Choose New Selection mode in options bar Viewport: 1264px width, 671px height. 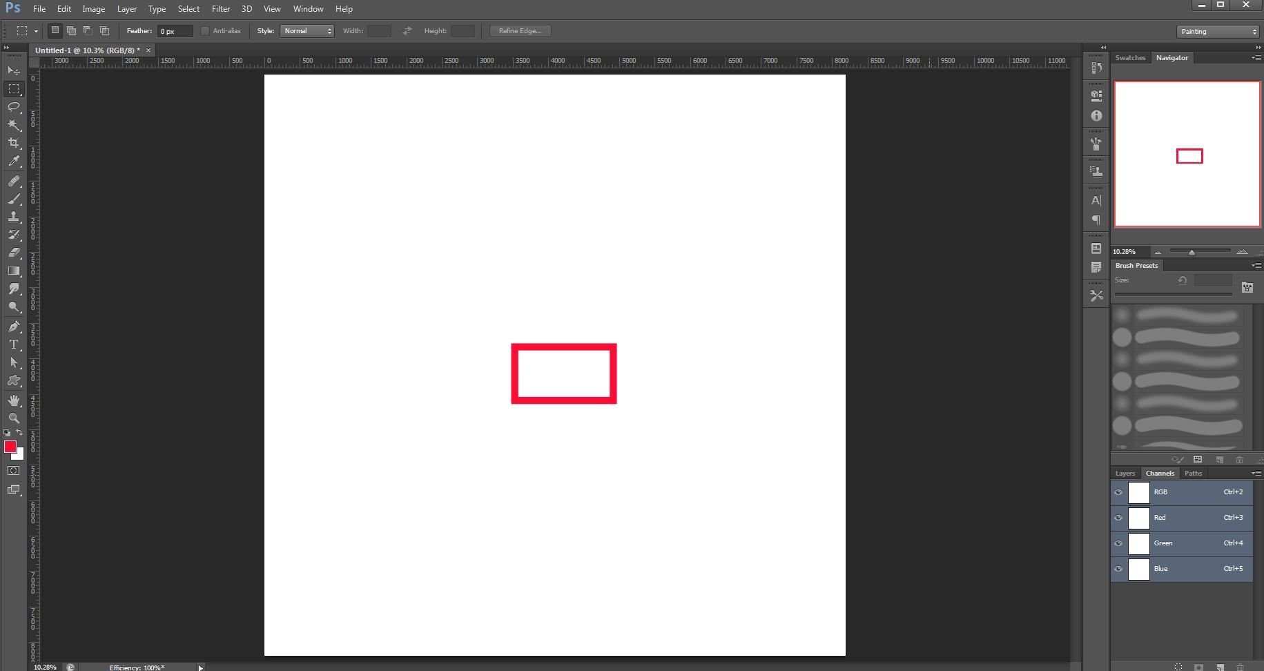tap(55, 30)
